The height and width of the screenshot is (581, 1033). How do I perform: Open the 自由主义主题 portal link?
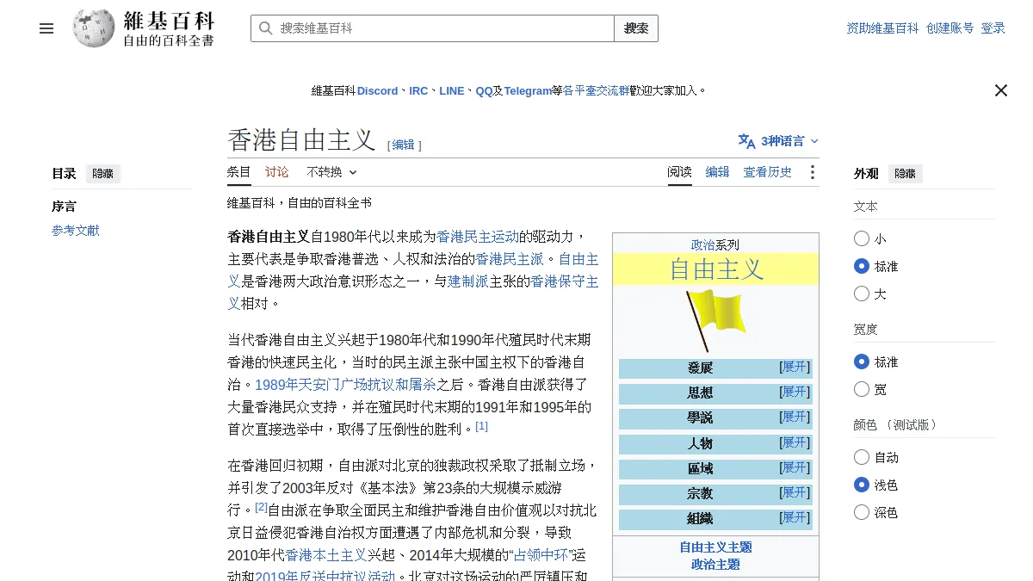(x=715, y=547)
